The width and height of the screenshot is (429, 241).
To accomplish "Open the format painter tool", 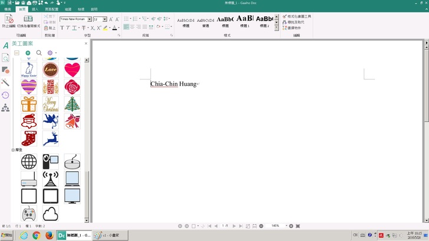I will tap(296, 16).
